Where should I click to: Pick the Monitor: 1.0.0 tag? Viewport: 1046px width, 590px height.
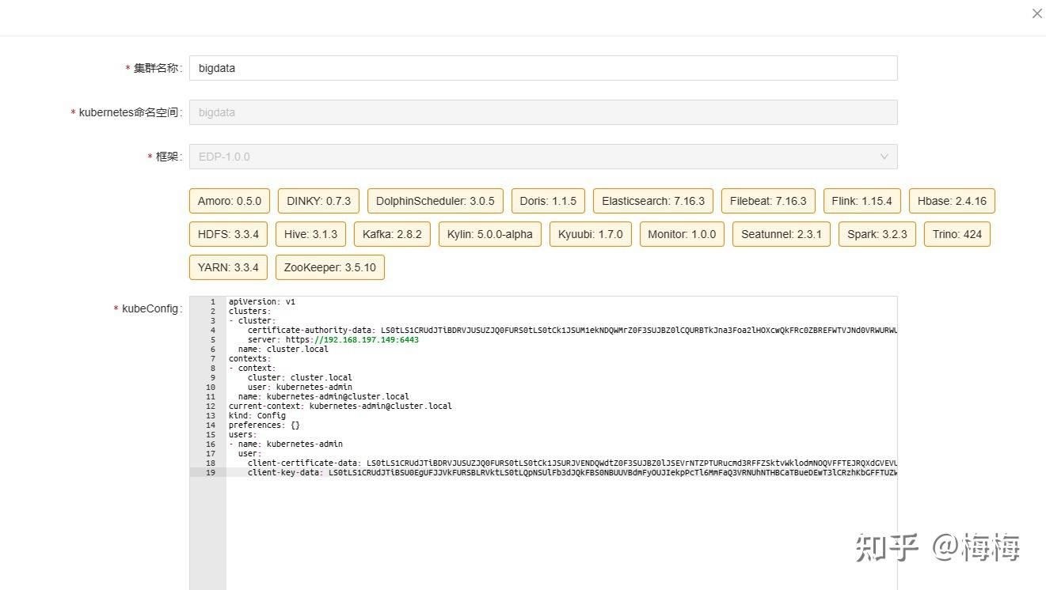coord(682,234)
